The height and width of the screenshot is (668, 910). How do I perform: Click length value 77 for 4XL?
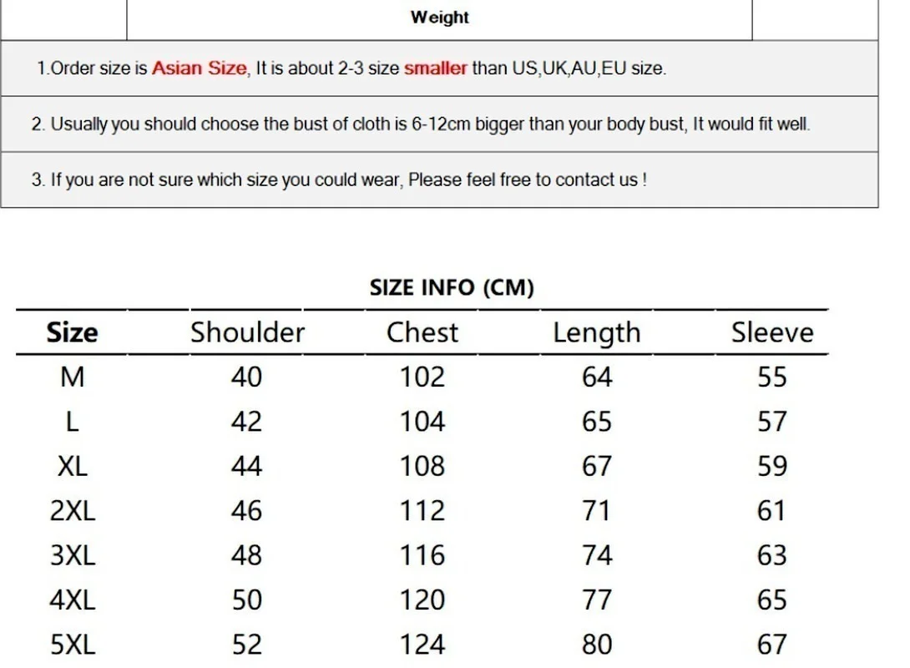[597, 600]
